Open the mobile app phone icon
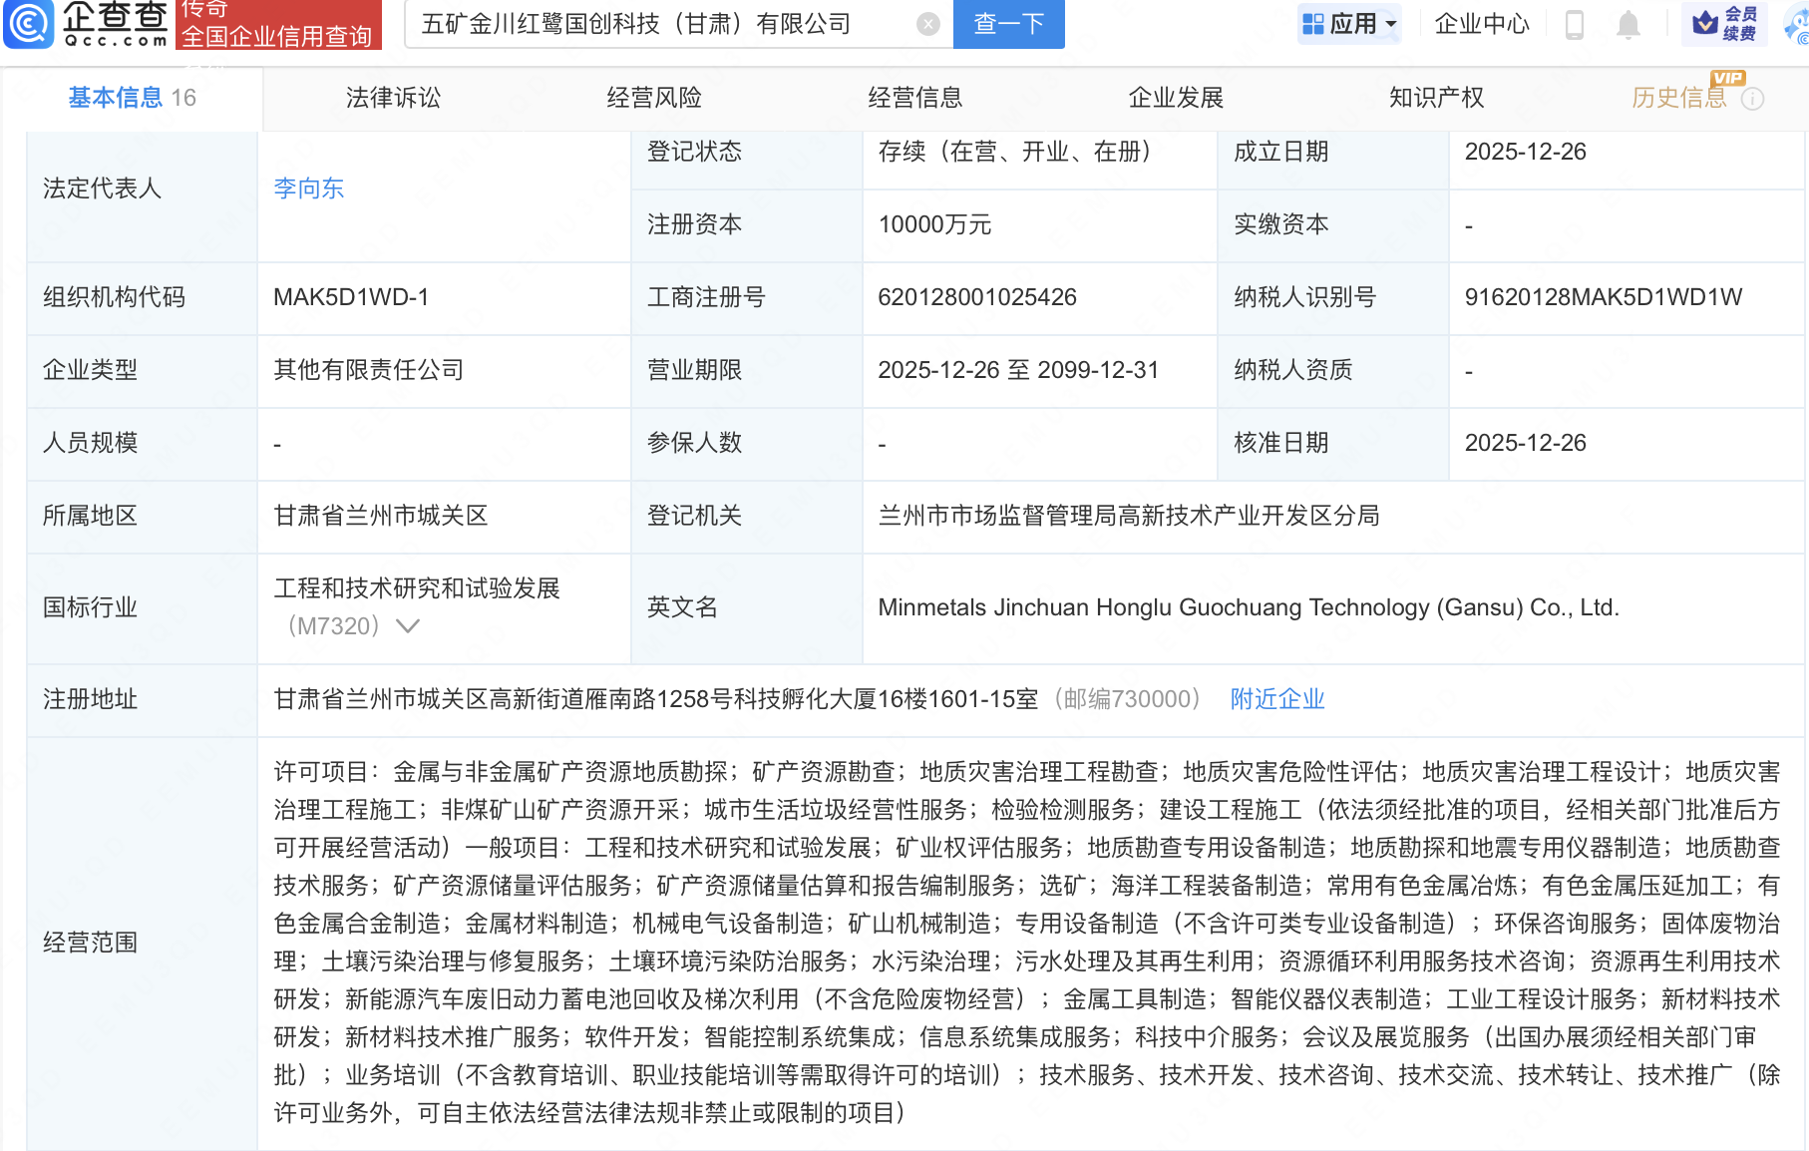Screen dimensions: 1809x1151 click(1575, 24)
